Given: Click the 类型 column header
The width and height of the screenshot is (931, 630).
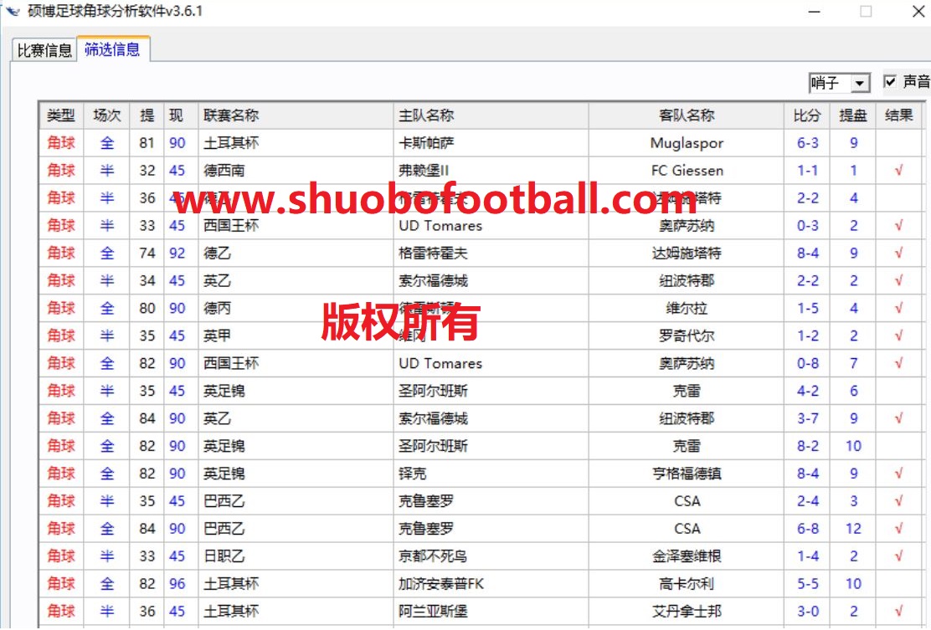Looking at the screenshot, I should point(61,115).
